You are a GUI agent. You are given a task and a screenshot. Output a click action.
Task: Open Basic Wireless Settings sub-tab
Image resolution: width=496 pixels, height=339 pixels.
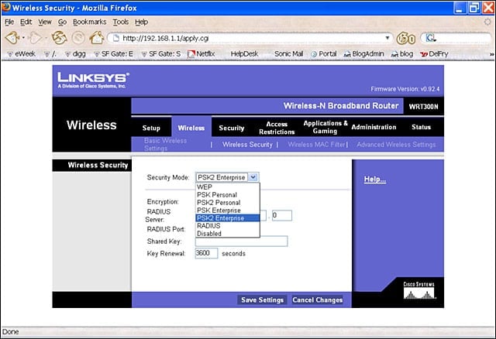pyautogui.click(x=165, y=145)
